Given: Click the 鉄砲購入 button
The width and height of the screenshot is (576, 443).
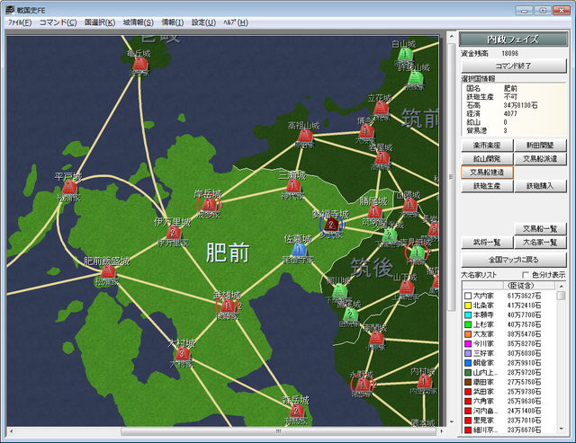Looking at the screenshot, I should click(x=540, y=186).
